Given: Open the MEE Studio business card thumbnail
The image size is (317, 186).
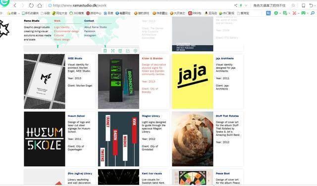Looking at the screenshot, I should coord(45,82).
